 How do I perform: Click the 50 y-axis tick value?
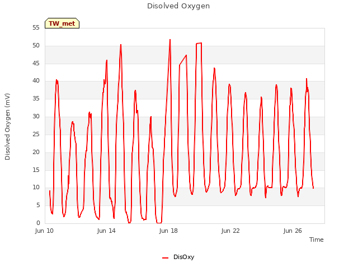(x=36, y=46)
